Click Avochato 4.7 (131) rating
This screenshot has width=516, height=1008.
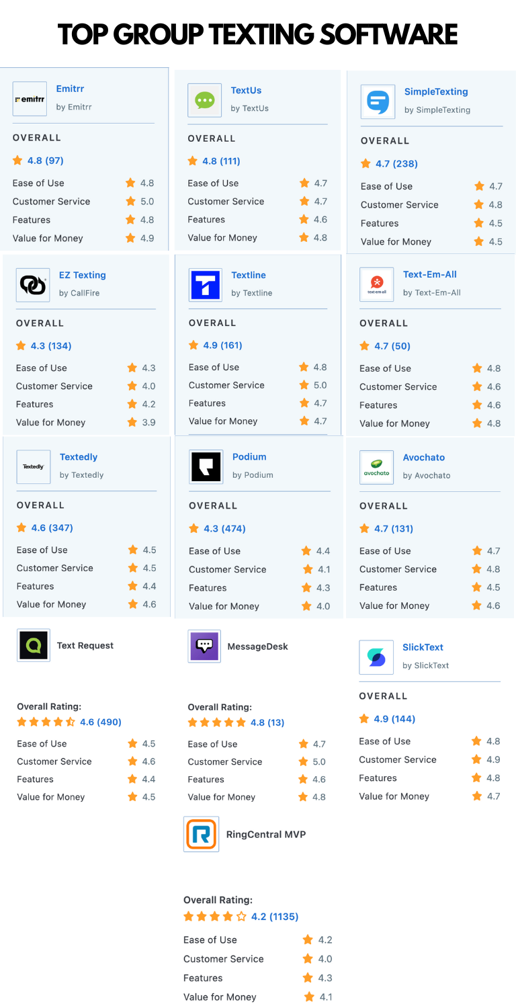(x=394, y=529)
